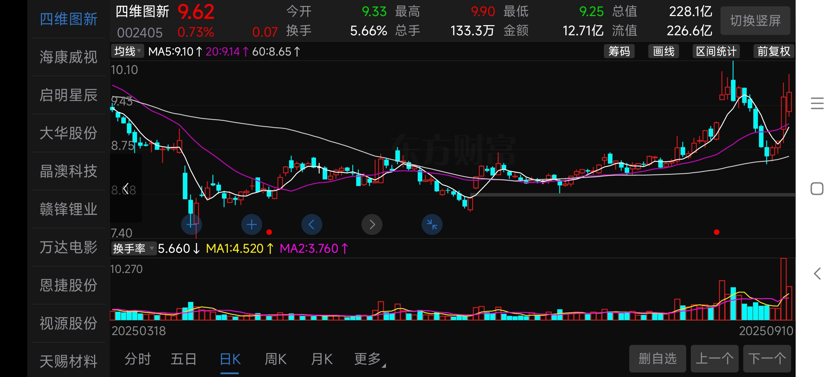Select 视源股份 in stock list
The image size is (839, 377).
point(69,323)
